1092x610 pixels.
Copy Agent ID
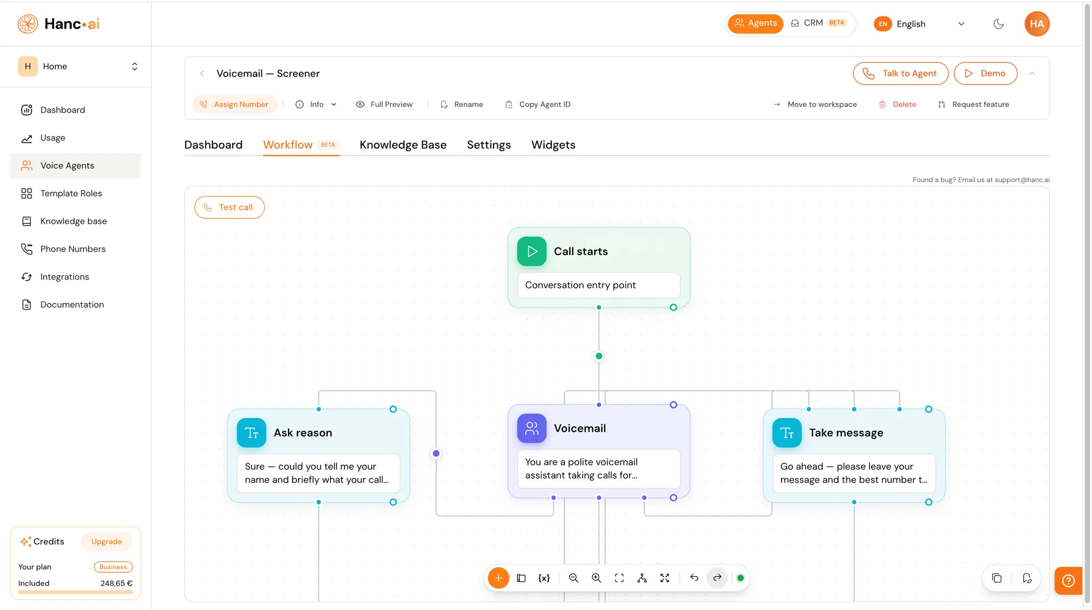click(x=538, y=104)
